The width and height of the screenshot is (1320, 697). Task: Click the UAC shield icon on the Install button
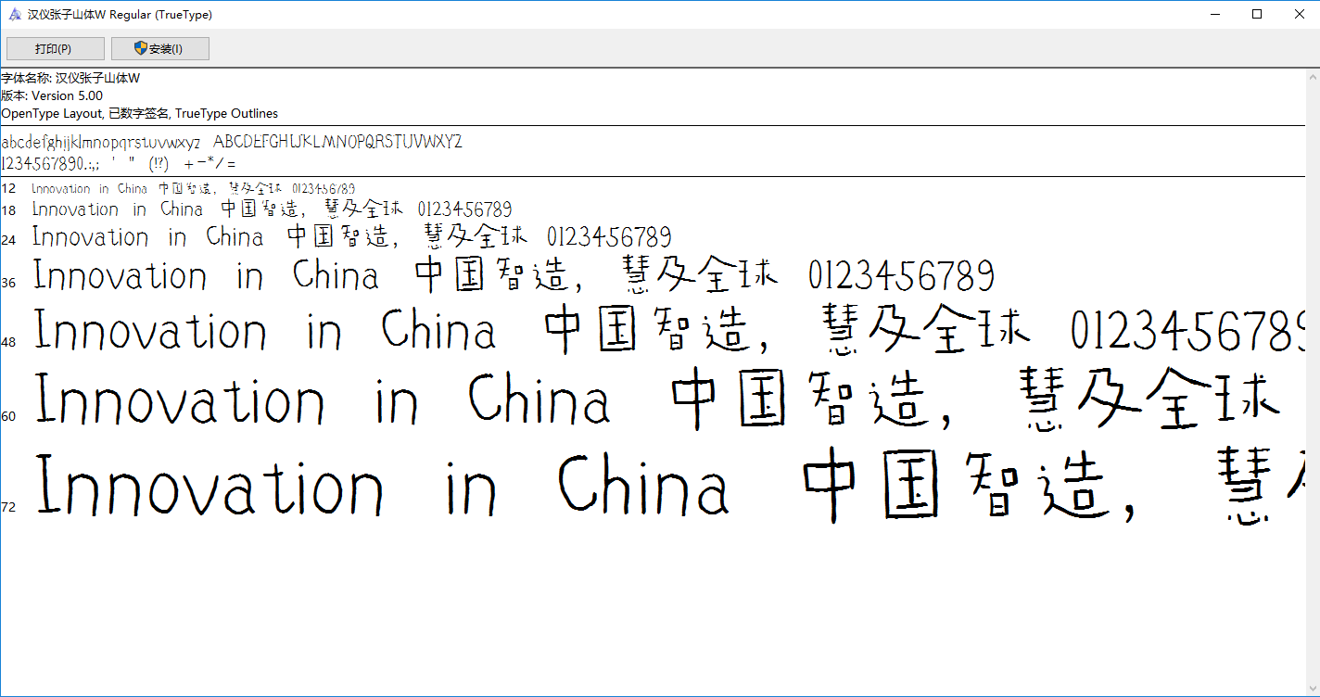(x=141, y=47)
